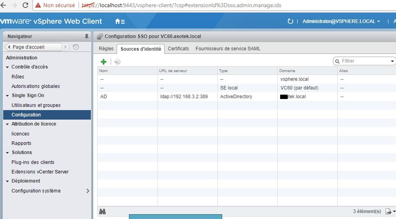Image resolution: width=396 pixels, height=219 pixels.
Task: Click the export list icon
Action: (389, 211)
